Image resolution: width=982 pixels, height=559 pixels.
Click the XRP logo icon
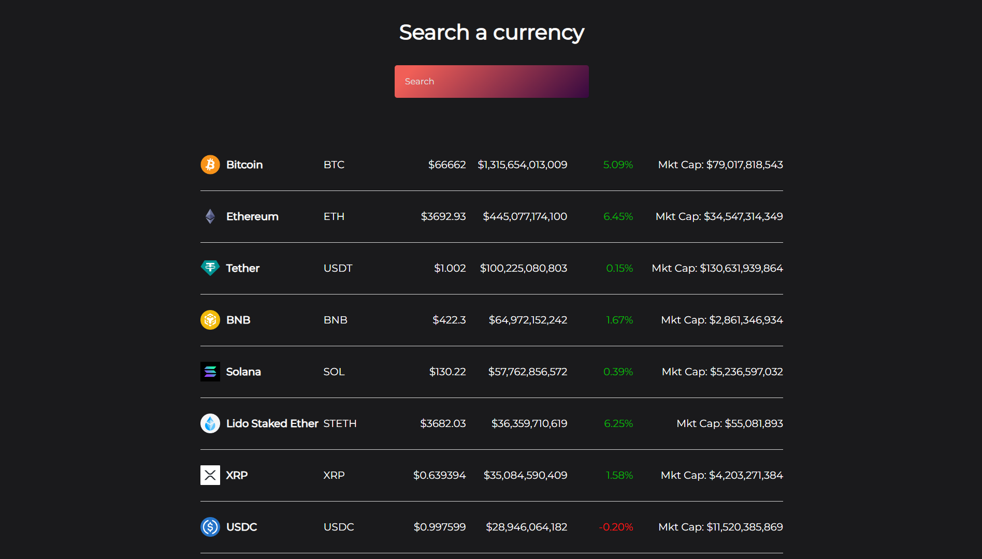click(x=210, y=475)
